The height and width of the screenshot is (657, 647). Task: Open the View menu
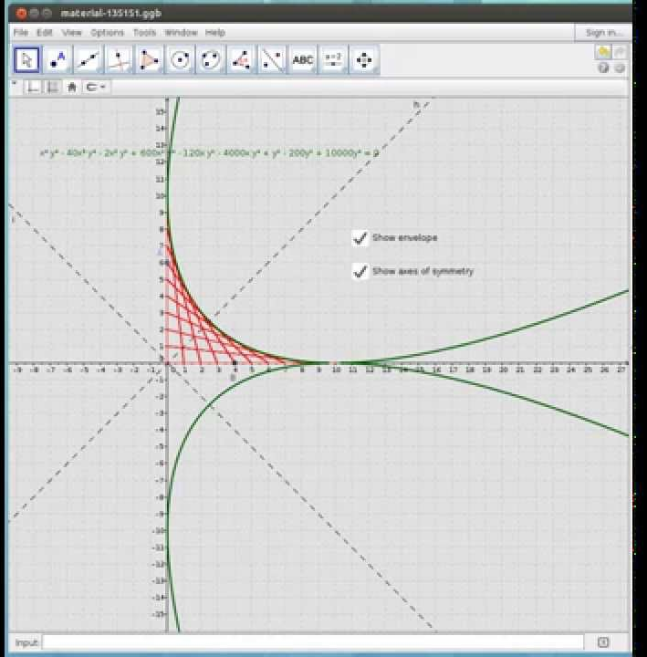pos(72,32)
